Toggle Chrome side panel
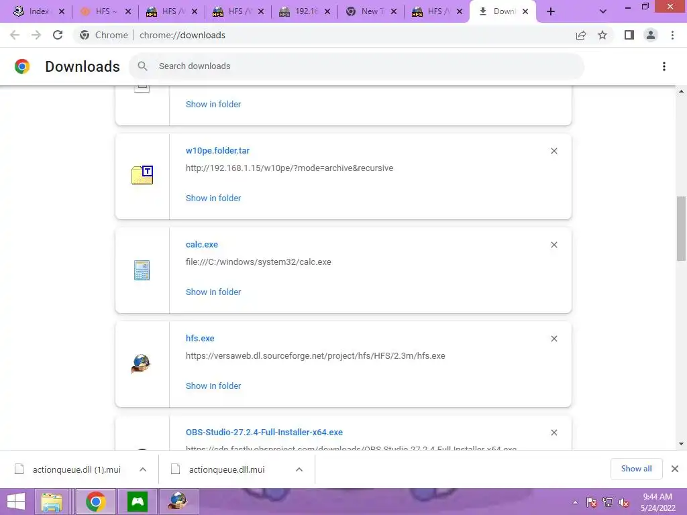 pyautogui.click(x=629, y=35)
